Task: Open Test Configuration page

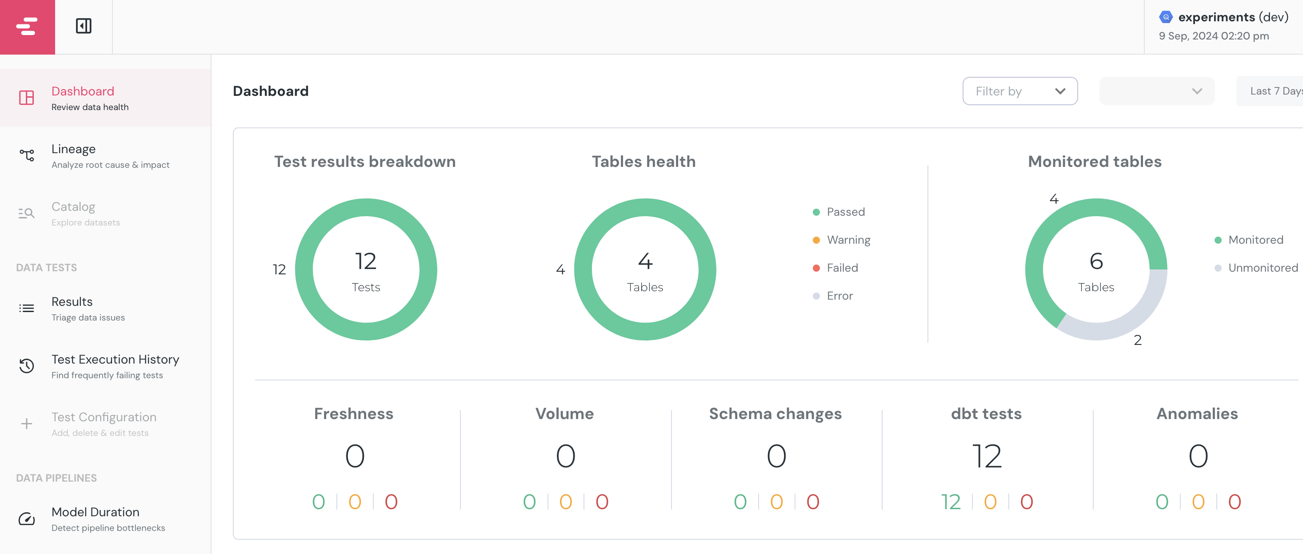Action: coord(105,423)
